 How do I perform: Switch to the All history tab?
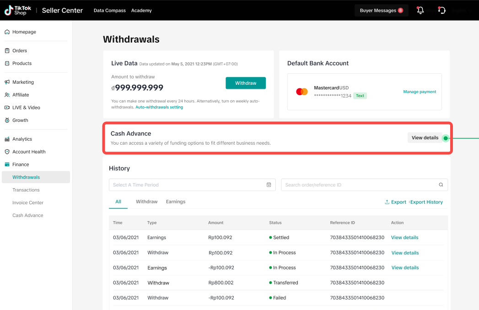coord(118,202)
